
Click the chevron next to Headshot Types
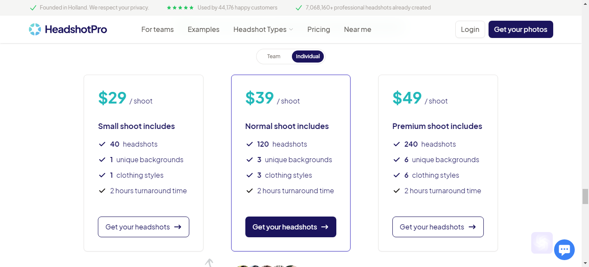coord(291,30)
